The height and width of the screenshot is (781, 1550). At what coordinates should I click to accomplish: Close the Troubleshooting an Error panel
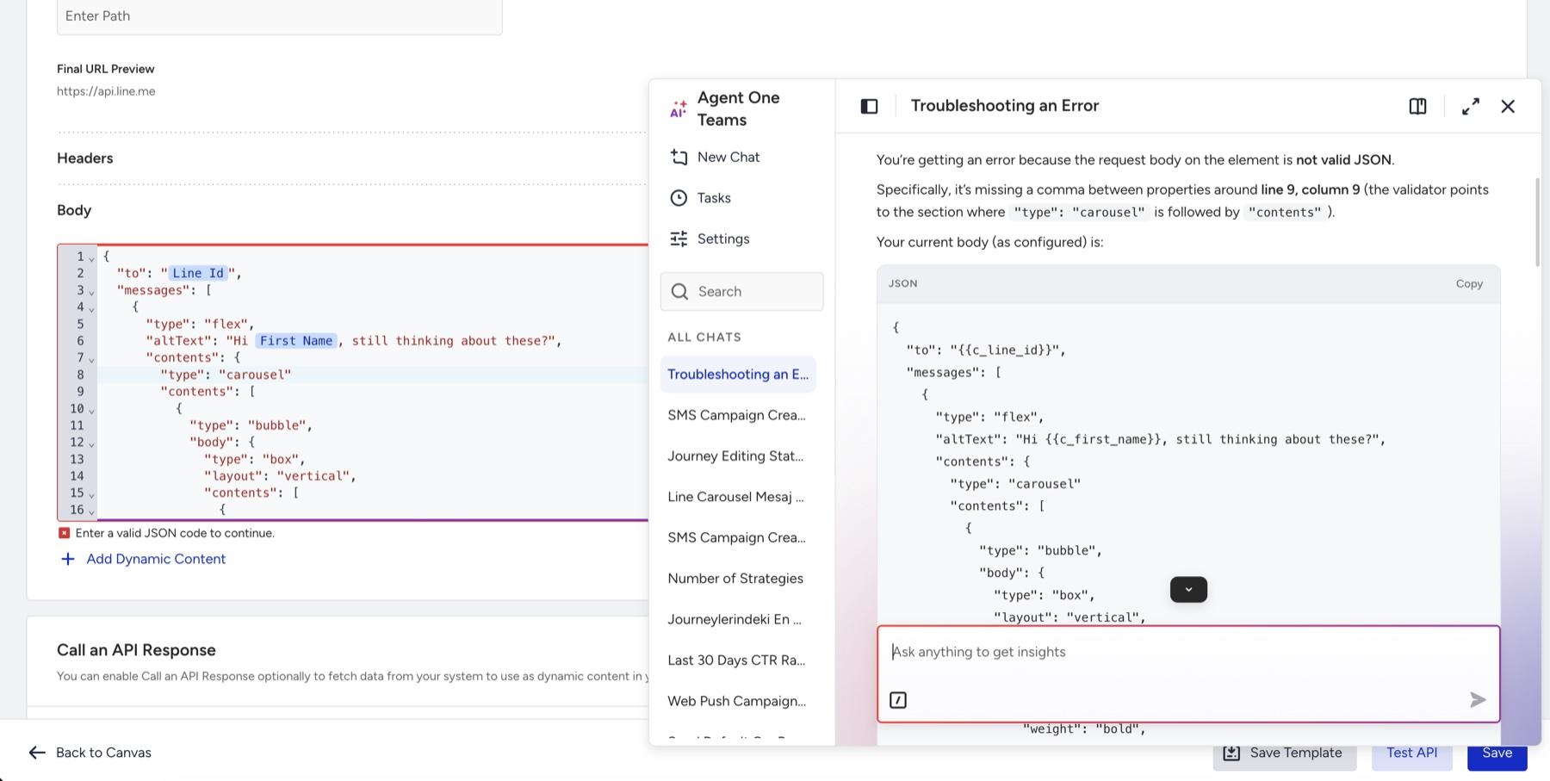pos(1508,106)
